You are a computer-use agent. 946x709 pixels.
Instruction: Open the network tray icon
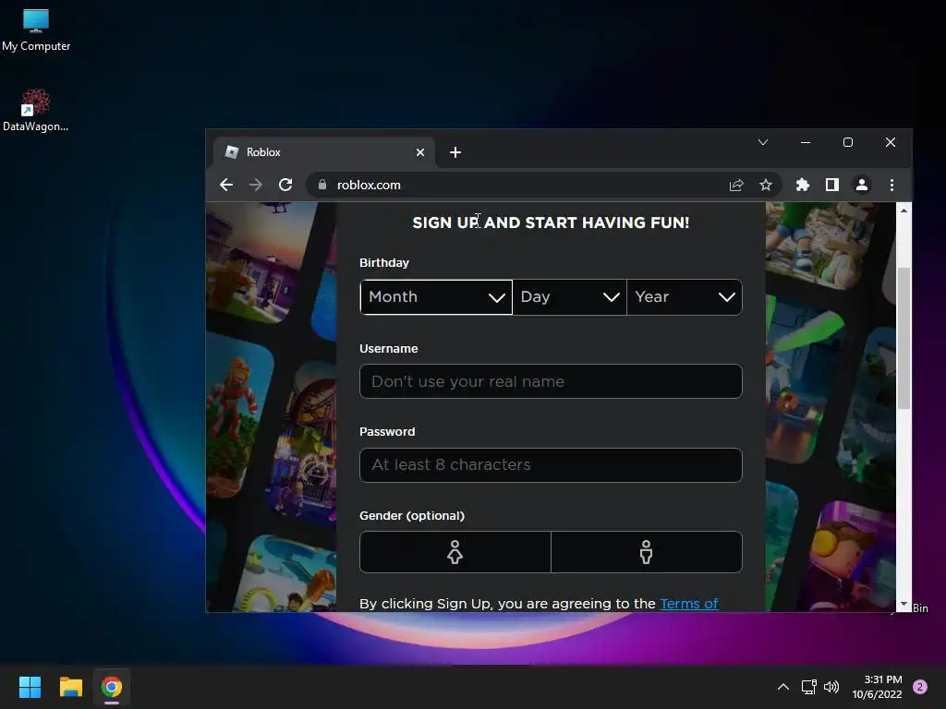click(809, 687)
